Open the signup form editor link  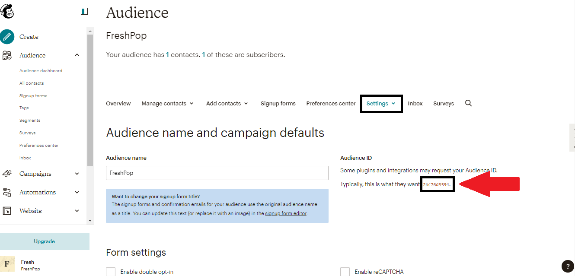[286, 213]
